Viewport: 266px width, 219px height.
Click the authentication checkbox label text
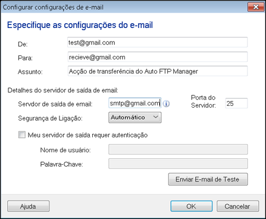87,135
